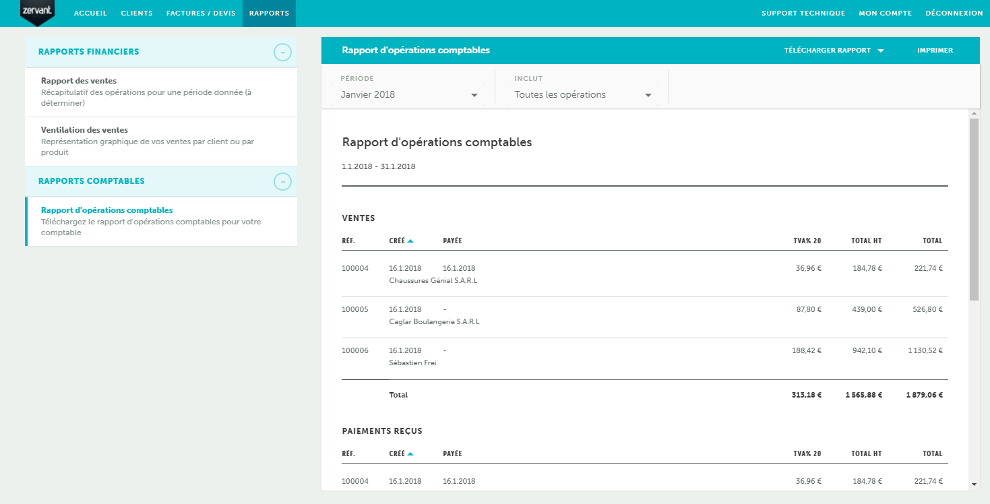The width and height of the screenshot is (990, 504).
Task: Click the Payée column header in Ventes
Action: point(452,241)
